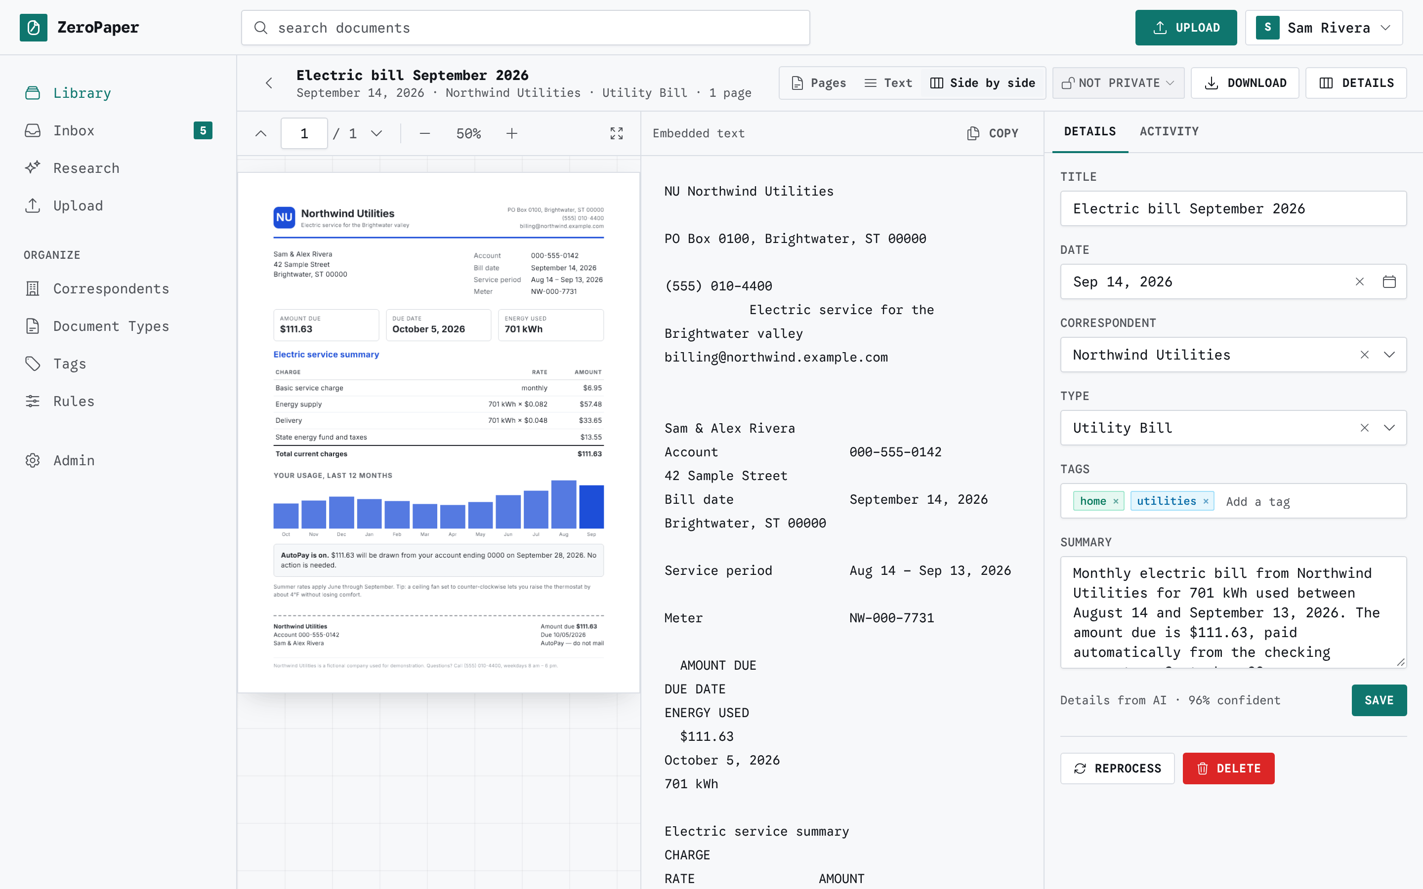Go to previous page with up chevron
Image resolution: width=1423 pixels, height=889 pixels.
(x=261, y=133)
